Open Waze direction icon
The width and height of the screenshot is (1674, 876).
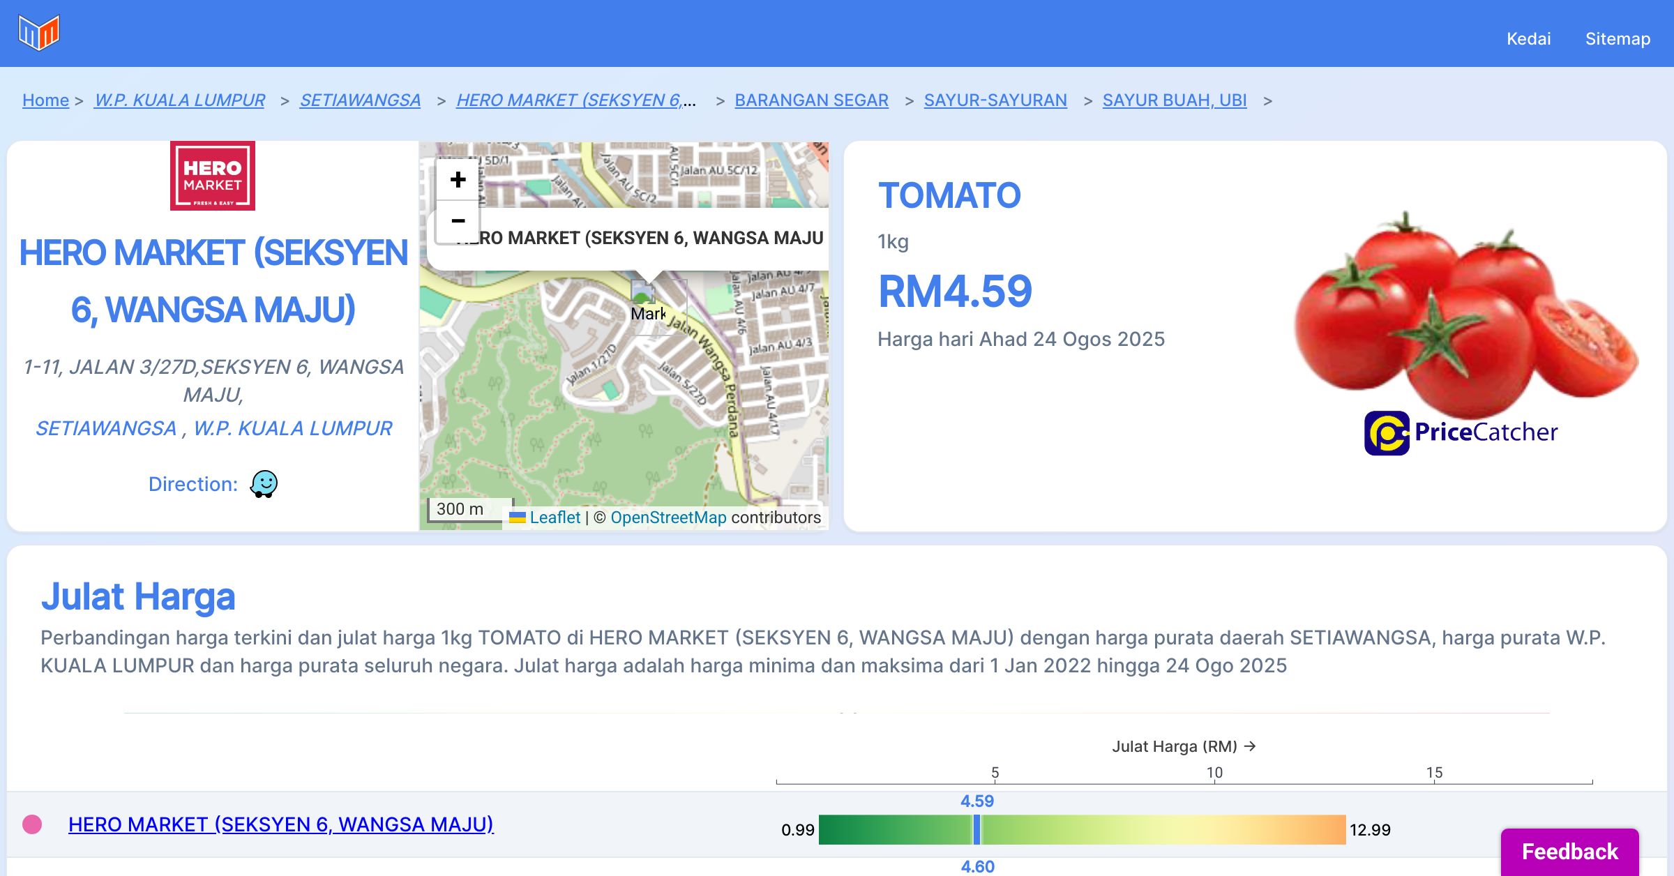(x=264, y=483)
